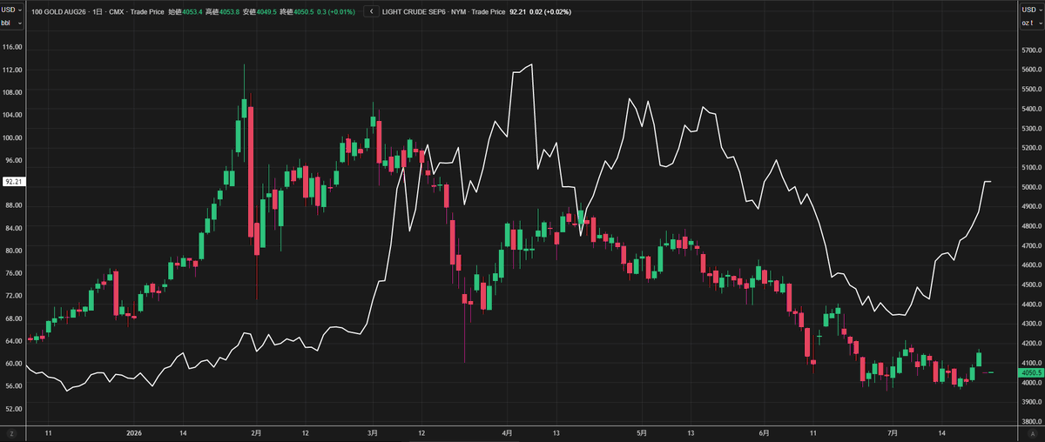
Task: Open the oz t unit dropdown
Action: click(x=1031, y=23)
